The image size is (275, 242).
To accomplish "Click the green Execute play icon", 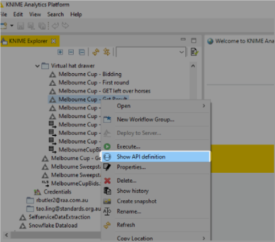I will (107, 146).
